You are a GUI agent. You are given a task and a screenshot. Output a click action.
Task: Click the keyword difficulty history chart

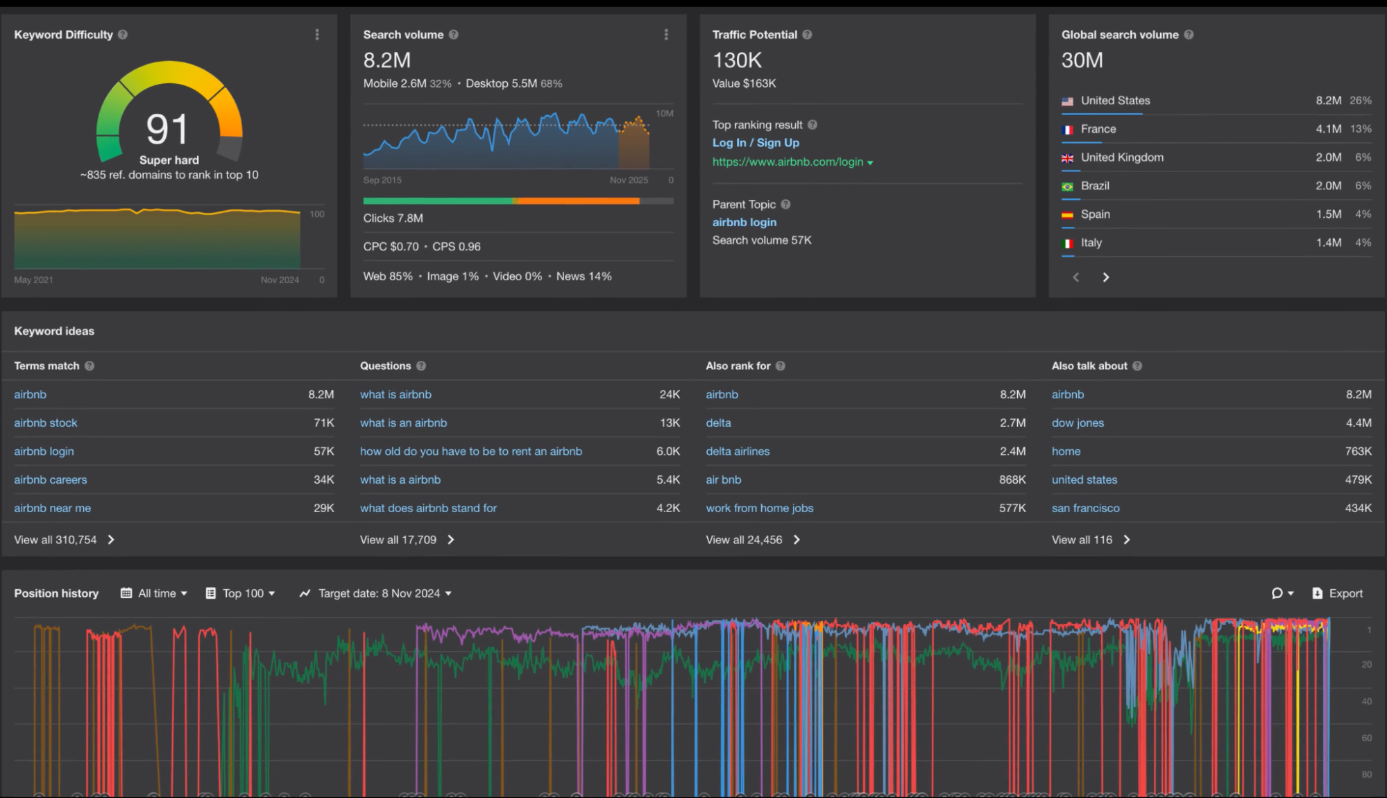158,237
